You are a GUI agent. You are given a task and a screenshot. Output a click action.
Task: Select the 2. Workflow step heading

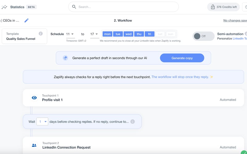(x=123, y=20)
